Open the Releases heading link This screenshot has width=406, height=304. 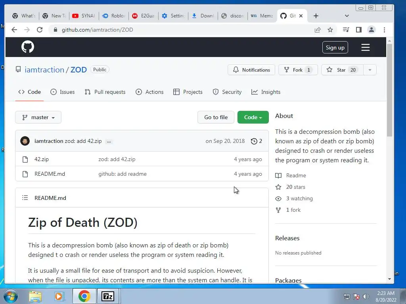[287, 238]
